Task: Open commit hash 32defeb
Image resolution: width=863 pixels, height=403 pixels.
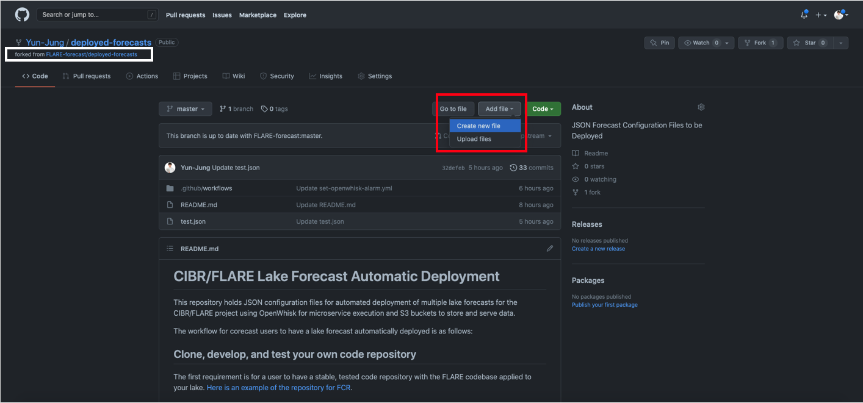Action: [453, 168]
